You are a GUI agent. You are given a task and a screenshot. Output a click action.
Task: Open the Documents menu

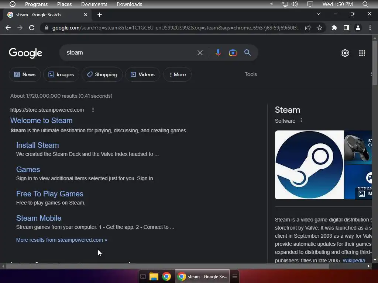[x=94, y=4]
